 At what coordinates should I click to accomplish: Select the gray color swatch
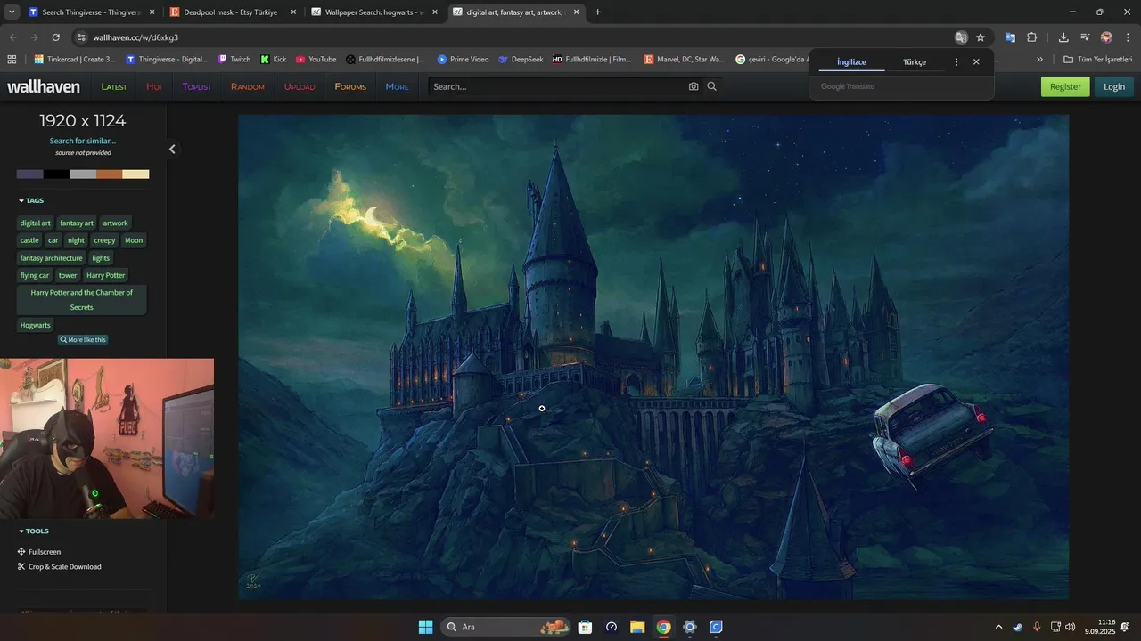[83, 174]
